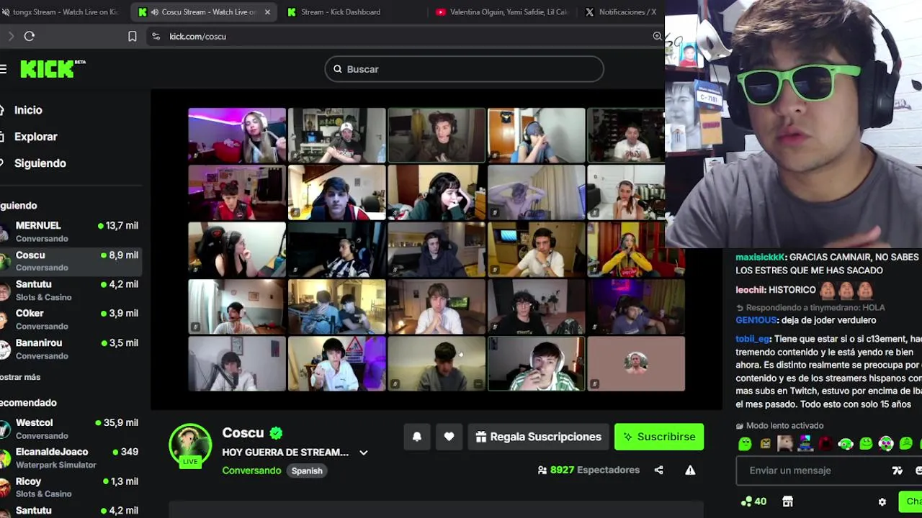Screen dimensions: 922x518
Task: Open Coscu's channel avatar with LIVE badge
Action: pyautogui.click(x=190, y=445)
